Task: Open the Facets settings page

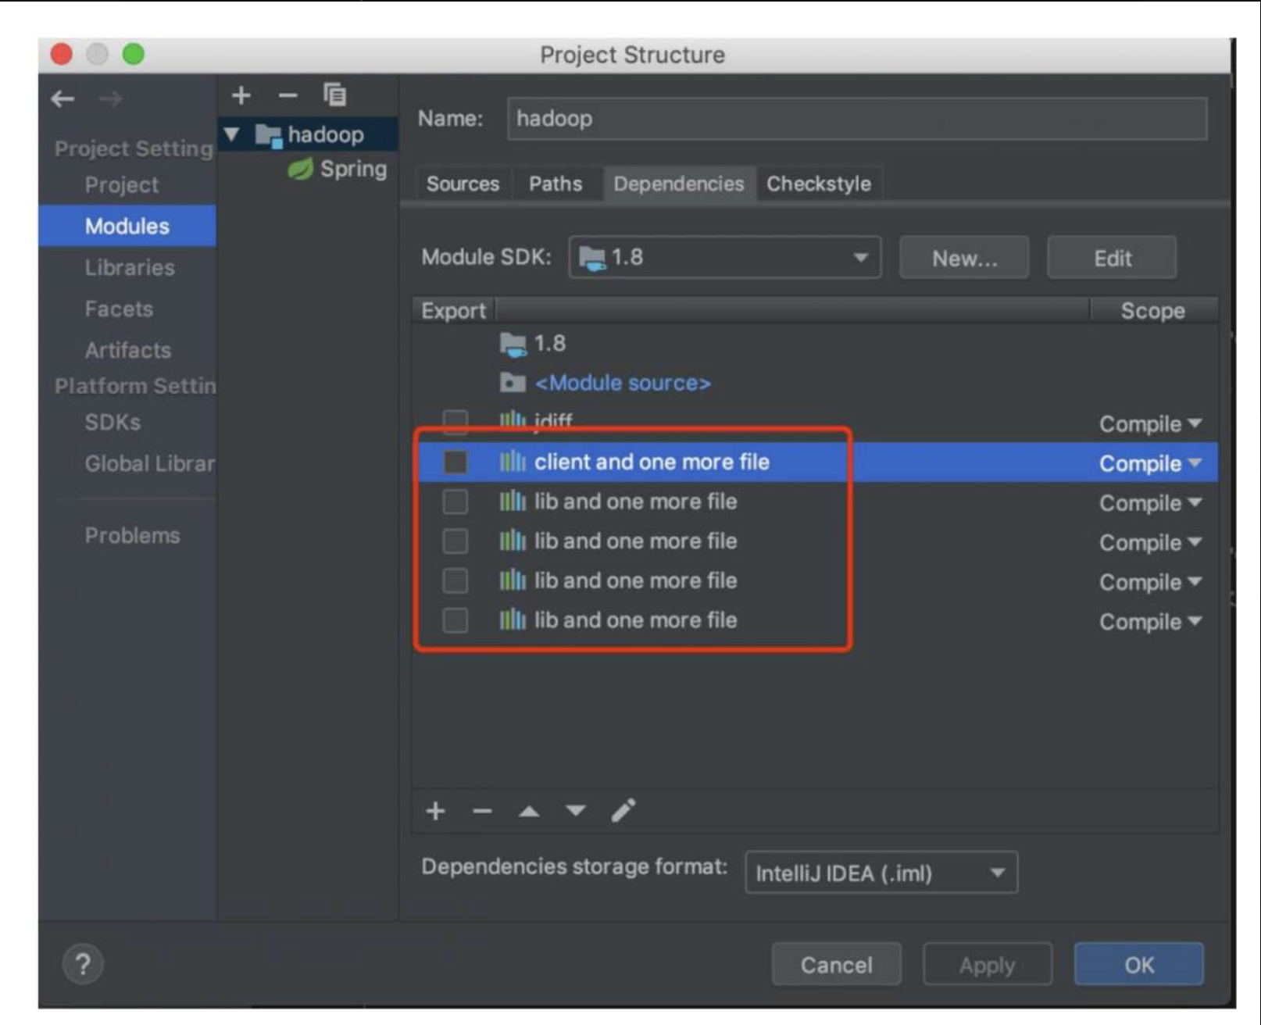Action: click(119, 309)
